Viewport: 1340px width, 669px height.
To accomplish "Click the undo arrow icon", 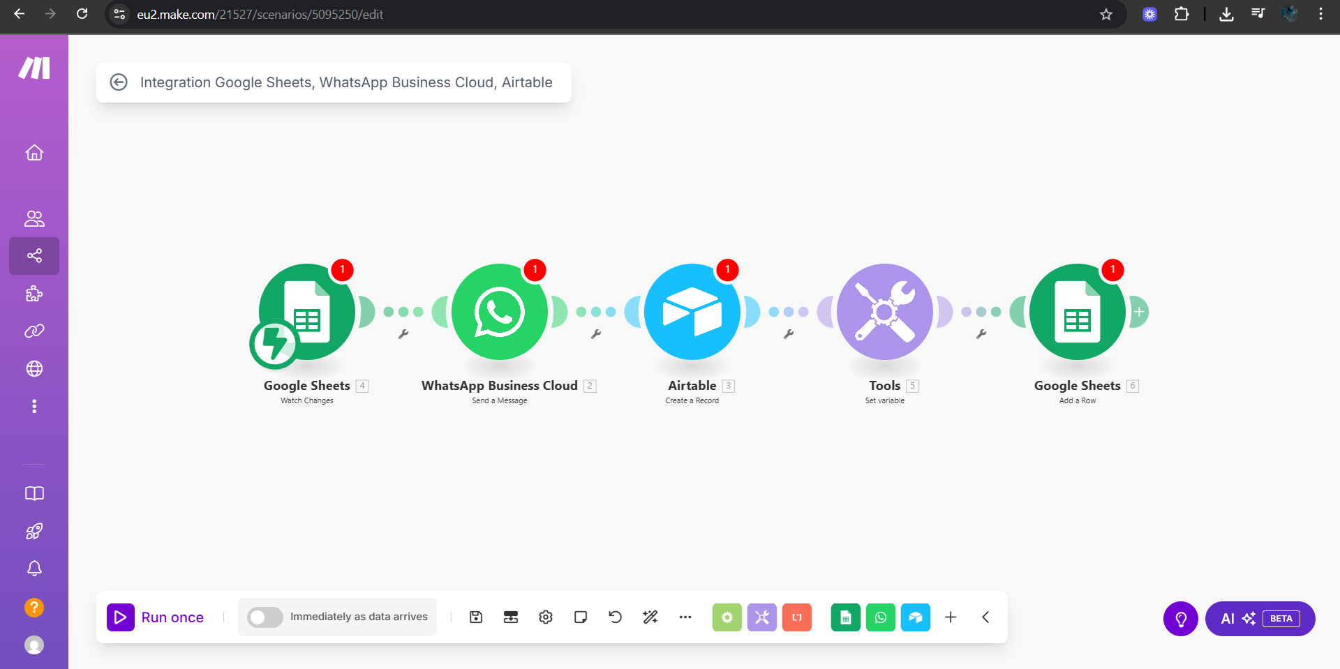I will (615, 617).
